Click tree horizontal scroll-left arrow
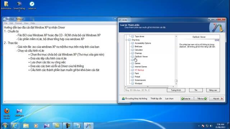The image size is (230, 129). coord(125,87)
